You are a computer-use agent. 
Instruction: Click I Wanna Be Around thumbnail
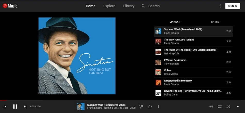click(158, 62)
